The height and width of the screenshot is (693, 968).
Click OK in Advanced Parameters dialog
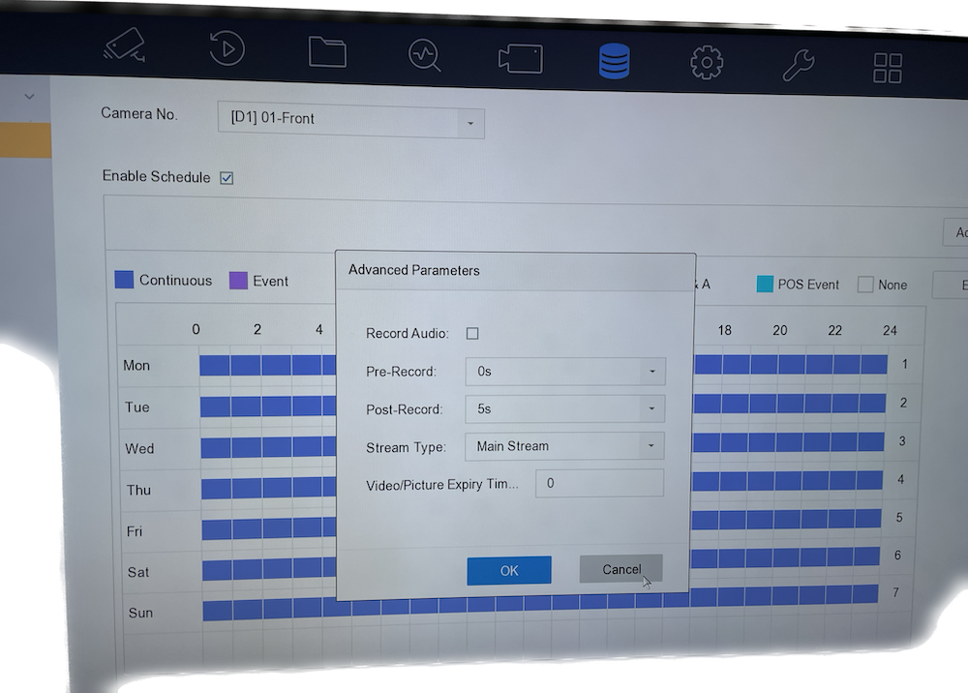pos(509,571)
